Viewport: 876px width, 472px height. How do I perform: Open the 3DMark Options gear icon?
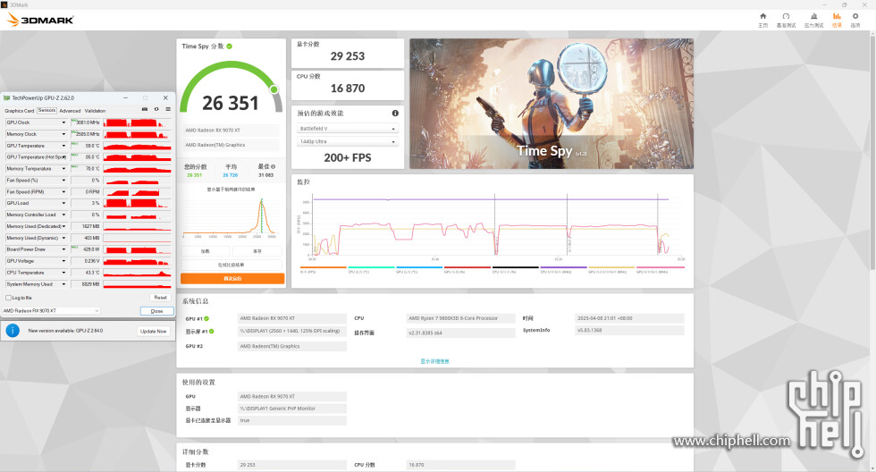855,17
